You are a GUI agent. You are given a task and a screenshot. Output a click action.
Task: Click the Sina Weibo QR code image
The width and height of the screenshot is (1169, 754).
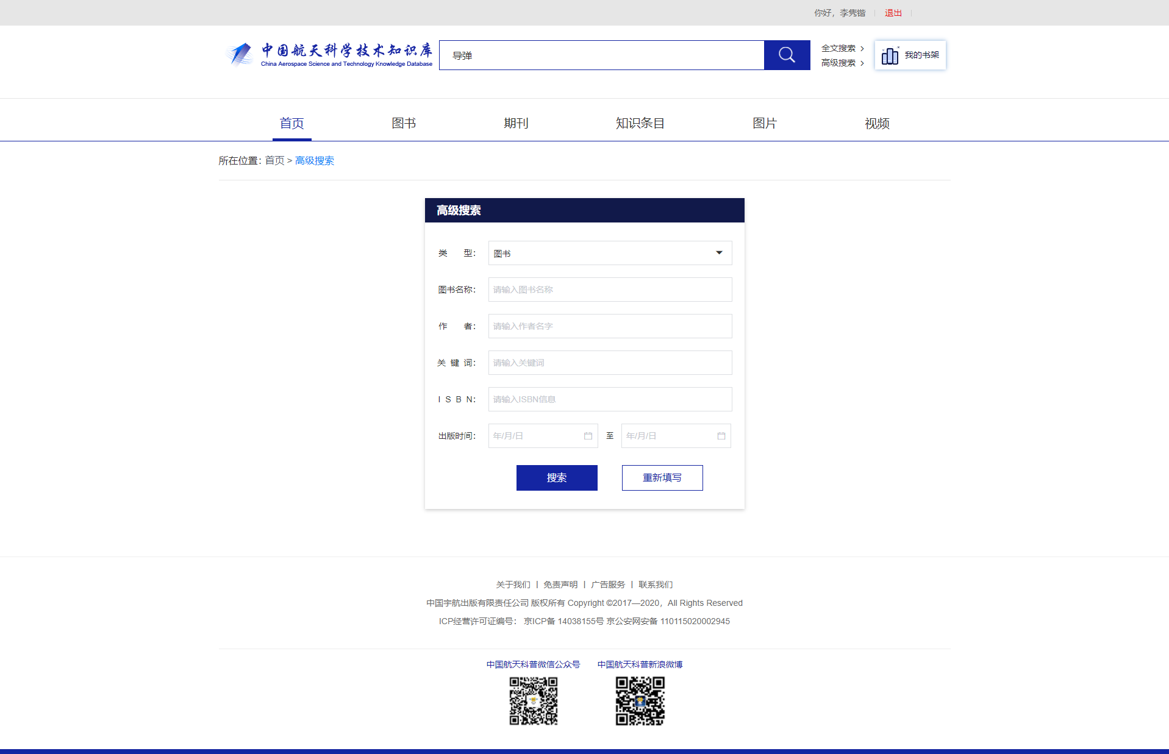640,701
